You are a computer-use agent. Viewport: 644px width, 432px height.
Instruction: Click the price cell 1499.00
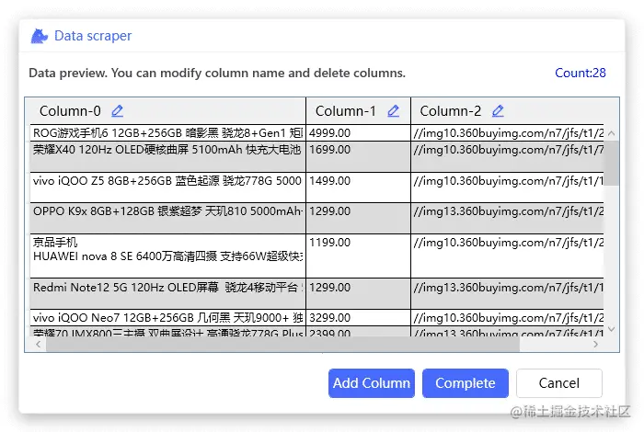[358, 188]
